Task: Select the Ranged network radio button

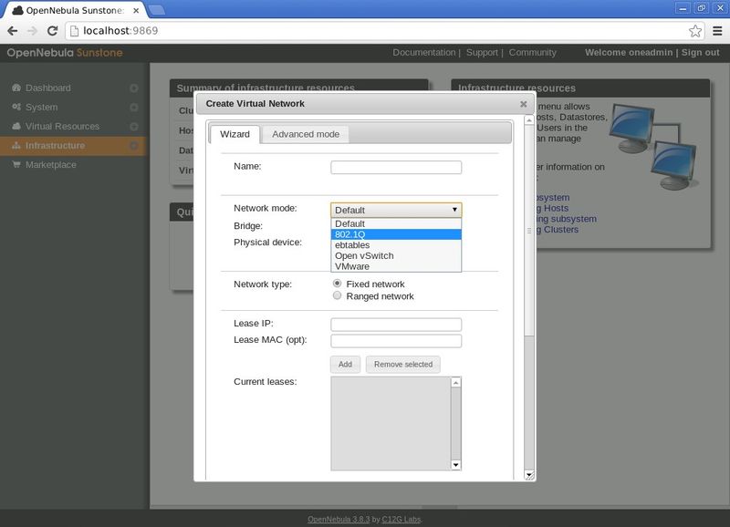Action: pyautogui.click(x=337, y=295)
